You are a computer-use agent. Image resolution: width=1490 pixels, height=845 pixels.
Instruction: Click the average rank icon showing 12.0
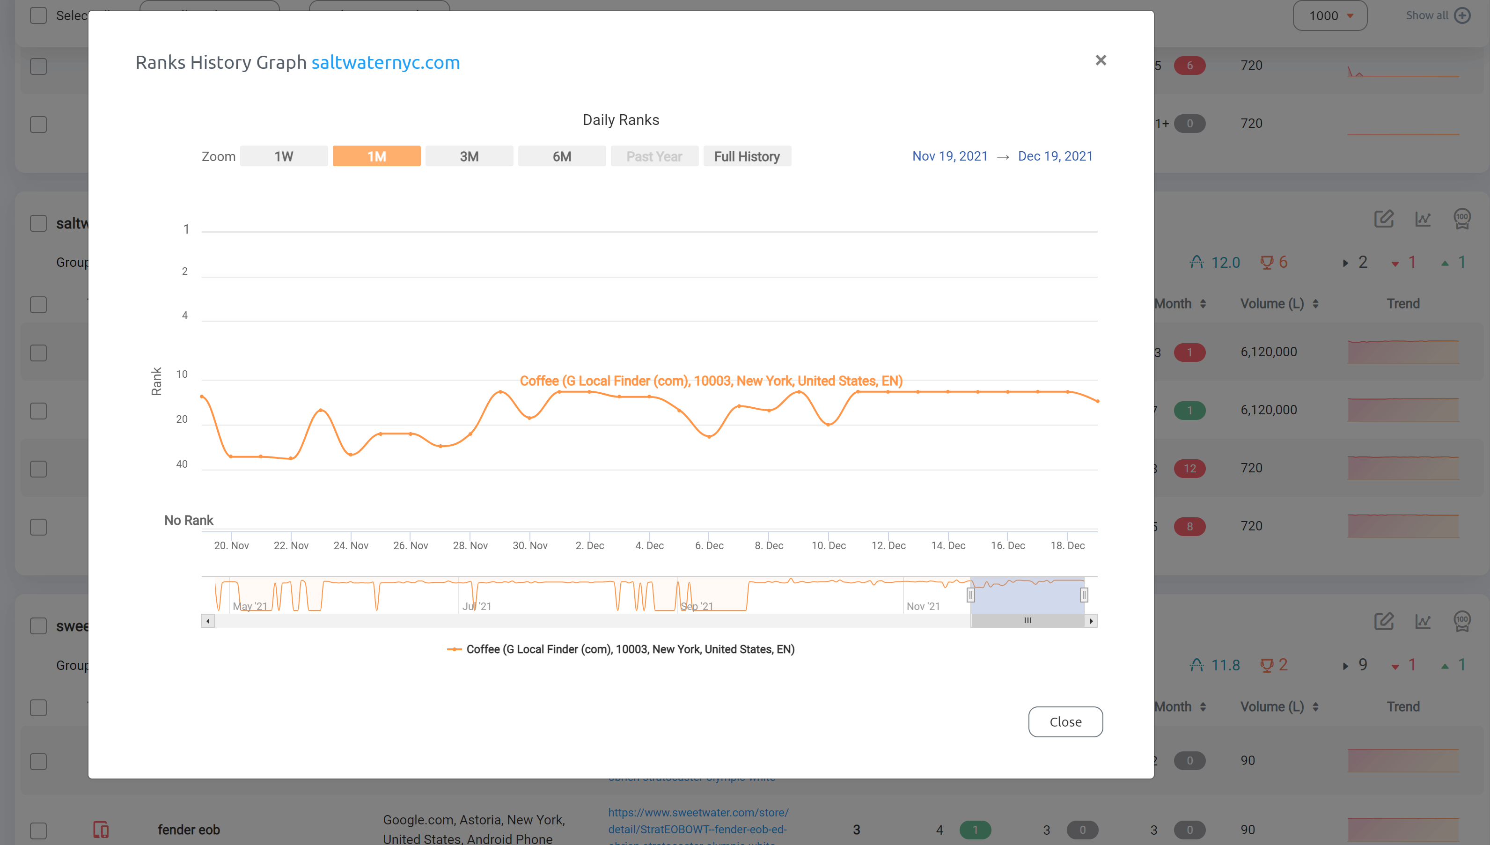pyautogui.click(x=1196, y=262)
